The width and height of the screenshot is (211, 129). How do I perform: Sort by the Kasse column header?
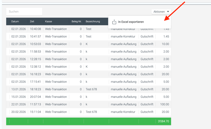tap(48, 21)
